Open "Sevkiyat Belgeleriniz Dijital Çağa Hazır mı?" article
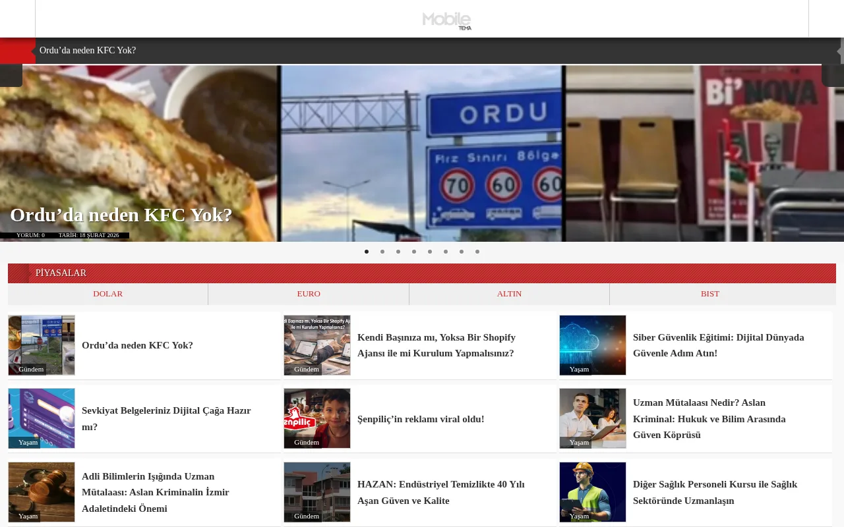Viewport: 844px width, 527px height. tap(166, 418)
